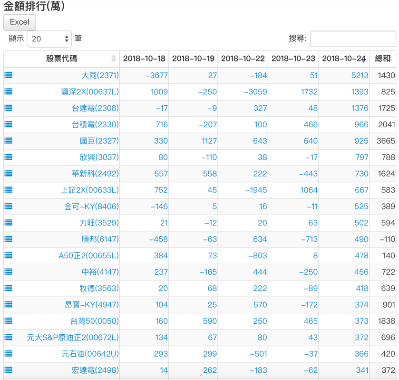Click the list icon in the 頎邦(6147) row
Image resolution: width=399 pixels, height=380 pixels.
coord(8,239)
